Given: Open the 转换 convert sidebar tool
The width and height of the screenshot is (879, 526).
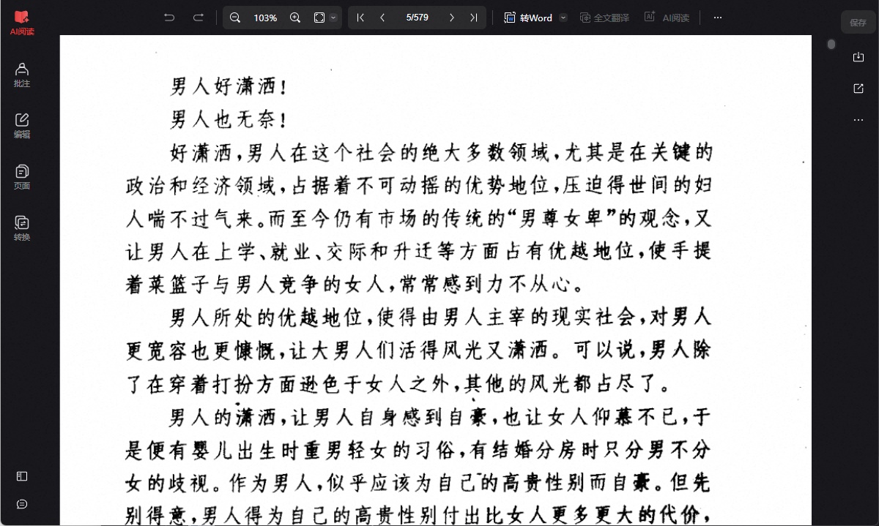Looking at the screenshot, I should coord(22,229).
